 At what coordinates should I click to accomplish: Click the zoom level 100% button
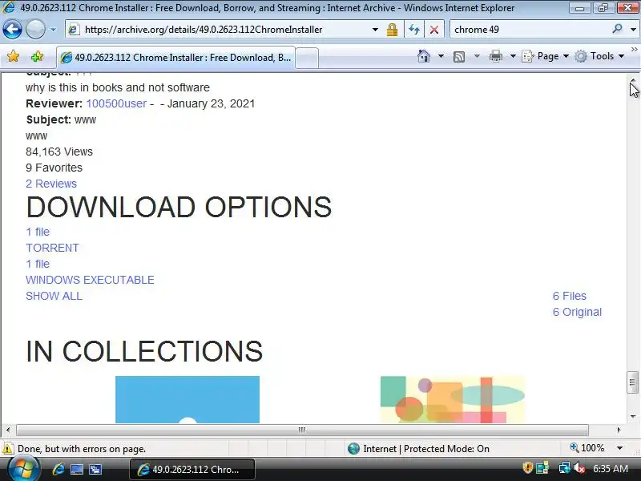point(587,448)
